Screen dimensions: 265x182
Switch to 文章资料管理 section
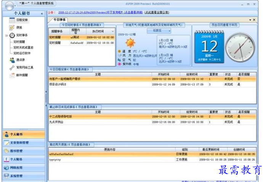point(23,143)
